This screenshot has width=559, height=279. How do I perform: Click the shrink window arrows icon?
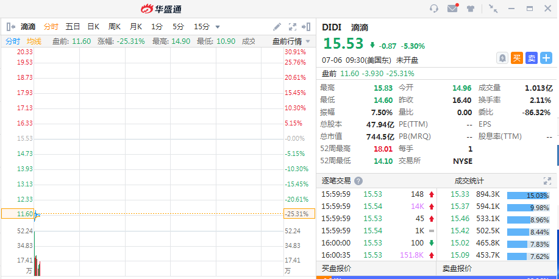493,9
